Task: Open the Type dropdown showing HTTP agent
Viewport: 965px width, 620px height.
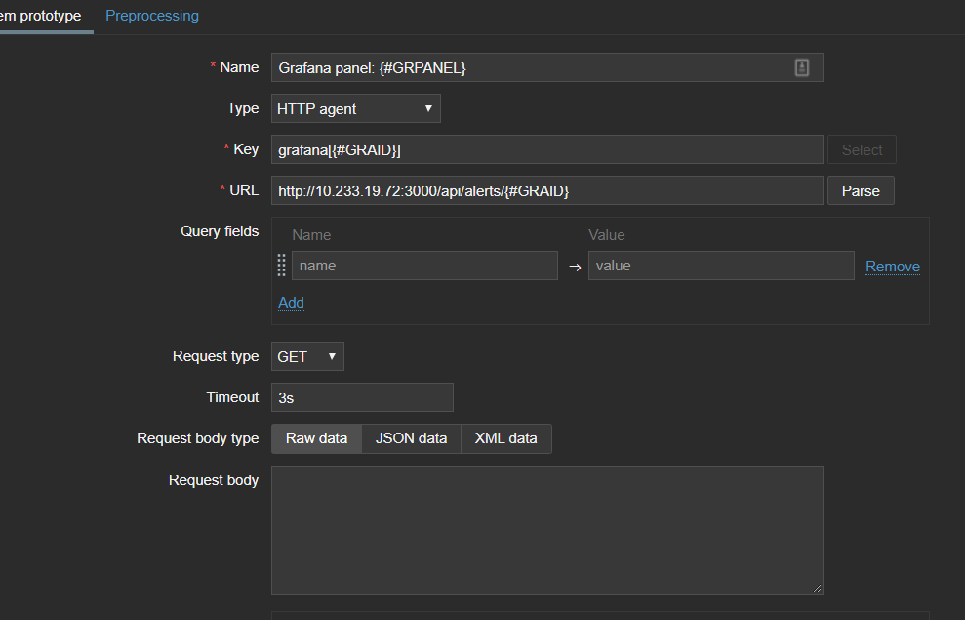Action: (x=355, y=108)
